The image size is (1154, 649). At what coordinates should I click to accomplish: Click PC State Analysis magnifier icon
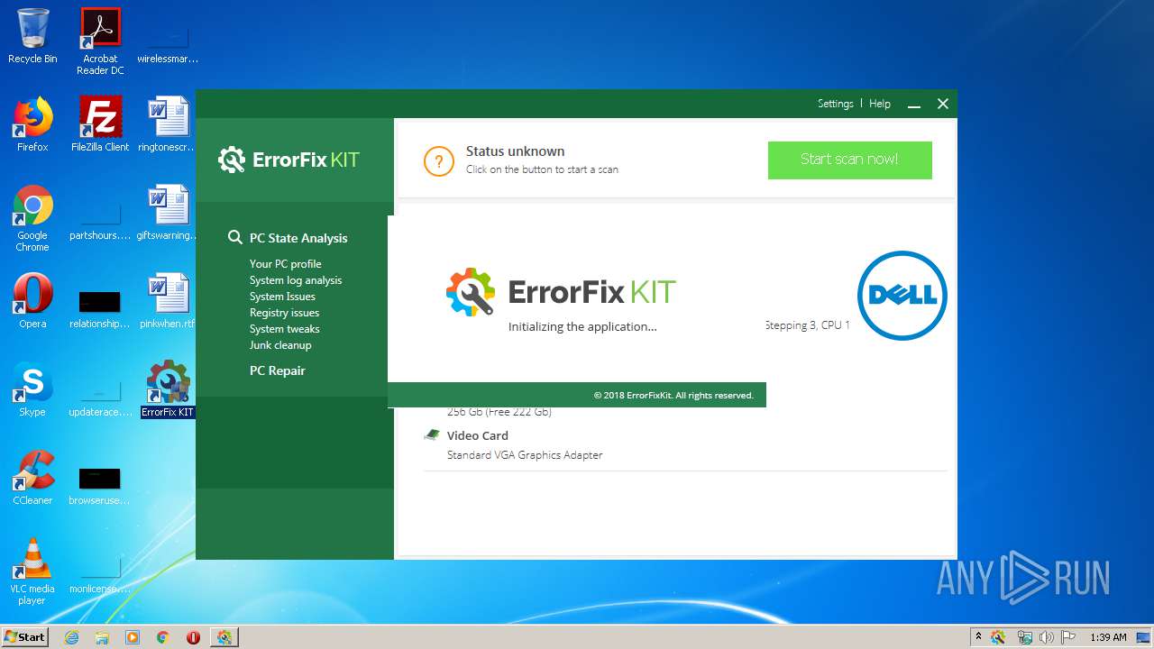click(234, 237)
